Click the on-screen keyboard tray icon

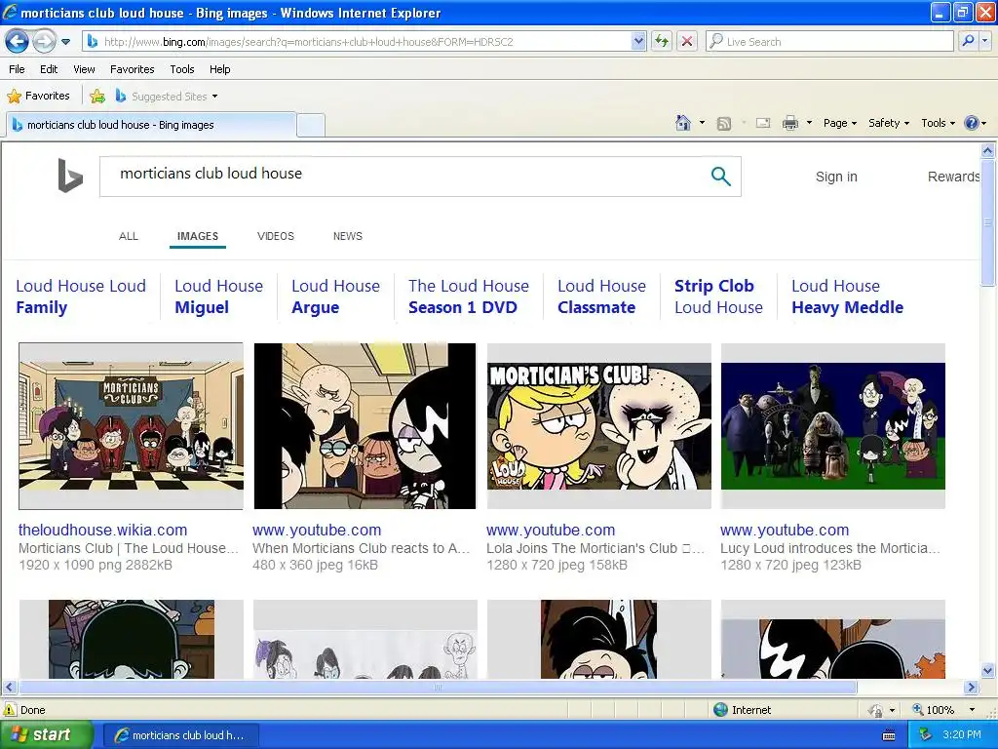click(889, 735)
